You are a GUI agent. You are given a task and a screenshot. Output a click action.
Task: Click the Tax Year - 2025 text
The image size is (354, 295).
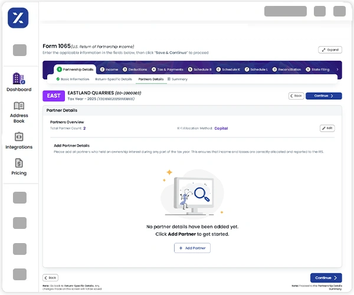pos(82,99)
